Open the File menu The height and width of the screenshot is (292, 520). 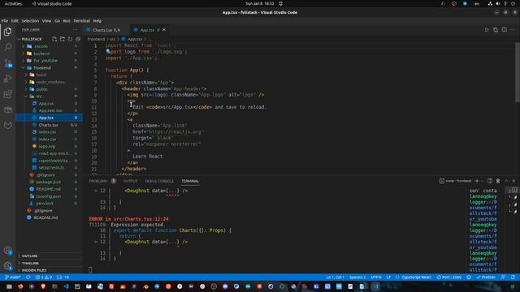tap(5, 20)
